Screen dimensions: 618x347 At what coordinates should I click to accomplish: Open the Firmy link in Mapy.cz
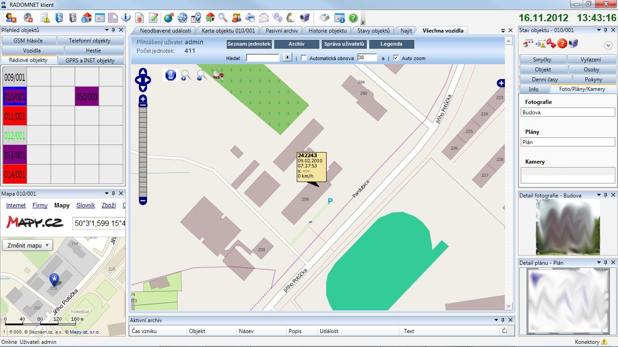point(40,205)
